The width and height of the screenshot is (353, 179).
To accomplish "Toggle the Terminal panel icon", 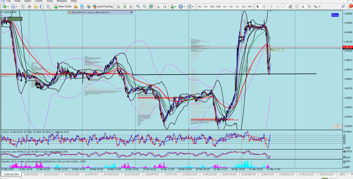I will pos(41,7).
